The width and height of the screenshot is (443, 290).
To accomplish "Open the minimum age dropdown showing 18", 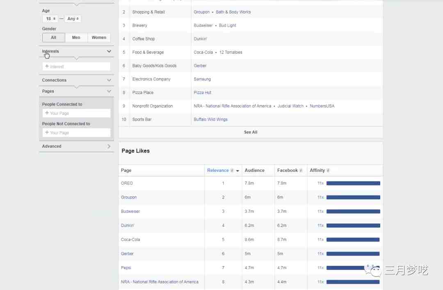I will point(50,18).
